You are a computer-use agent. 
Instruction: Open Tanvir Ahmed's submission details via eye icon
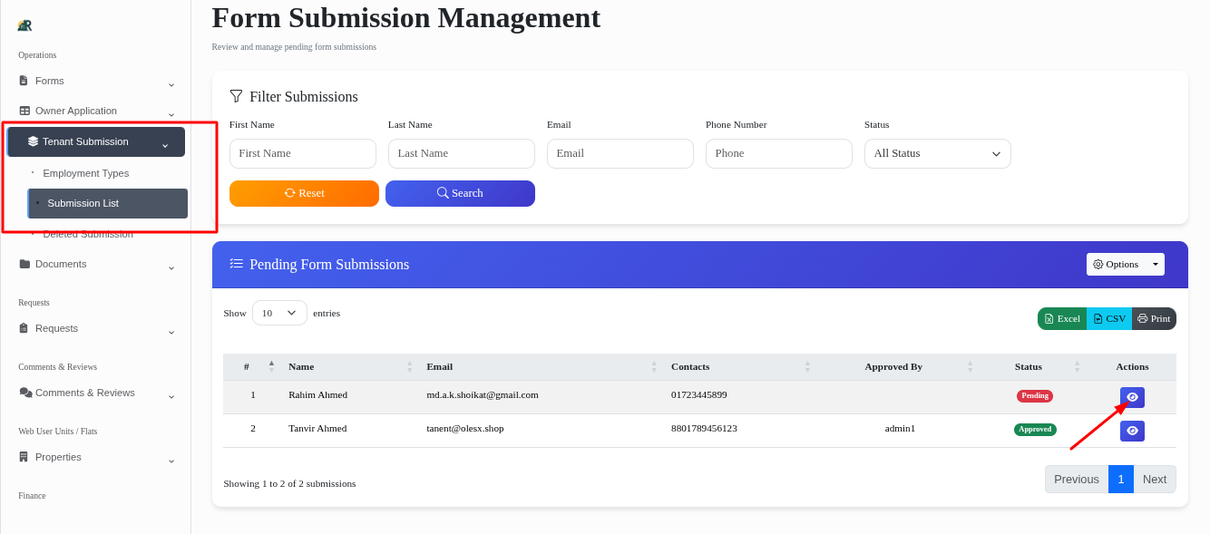point(1132,431)
